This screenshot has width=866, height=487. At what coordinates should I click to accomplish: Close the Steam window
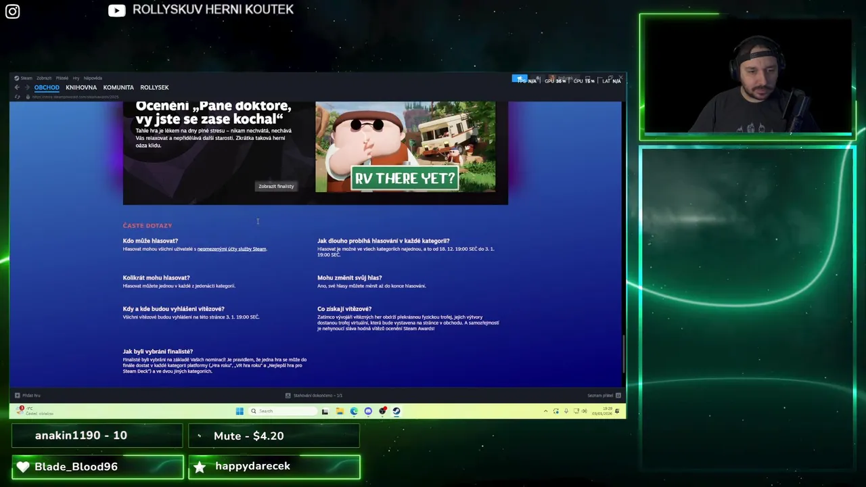point(620,78)
